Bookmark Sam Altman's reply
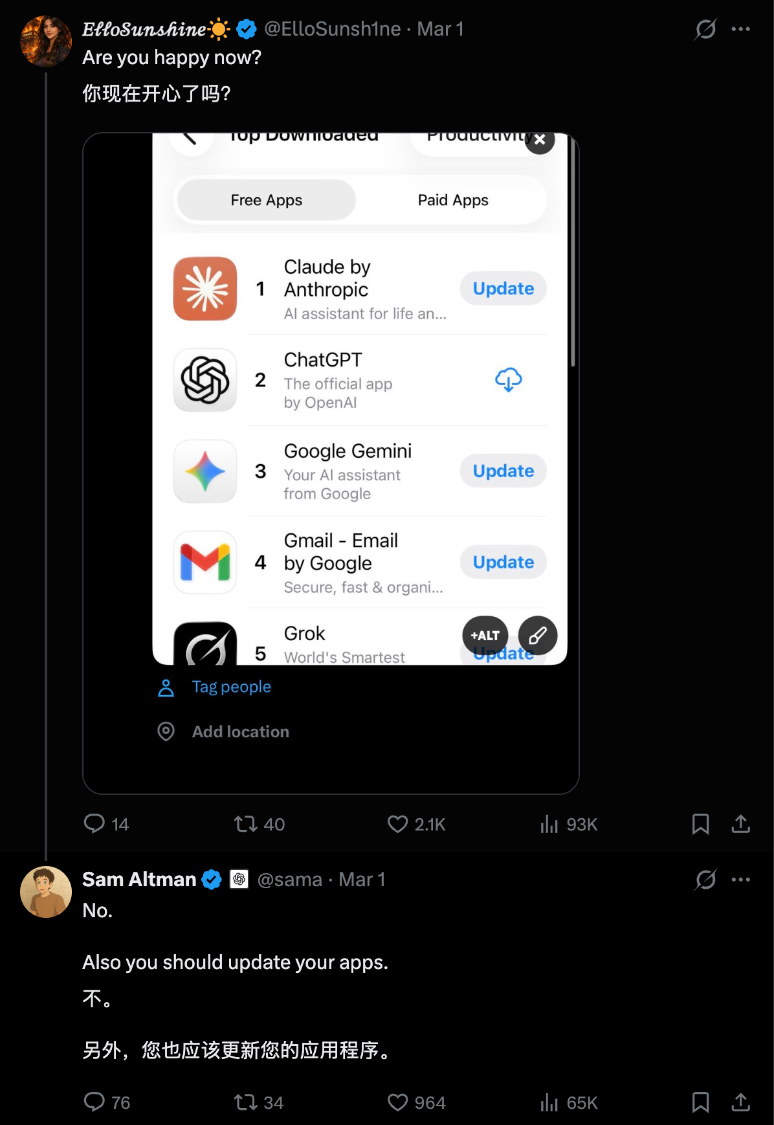 pyautogui.click(x=700, y=1102)
